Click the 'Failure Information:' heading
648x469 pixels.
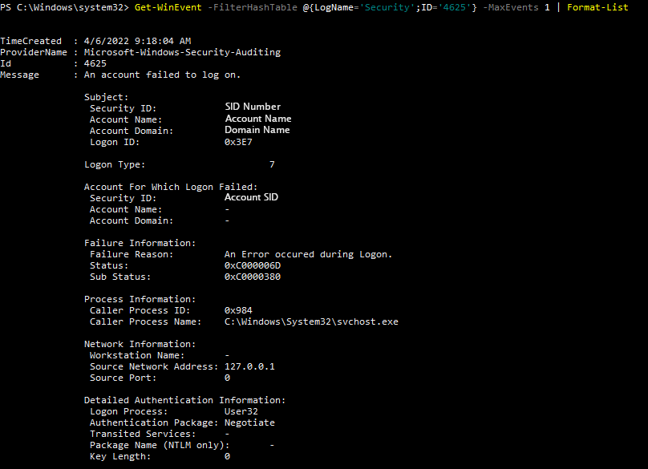(x=140, y=243)
